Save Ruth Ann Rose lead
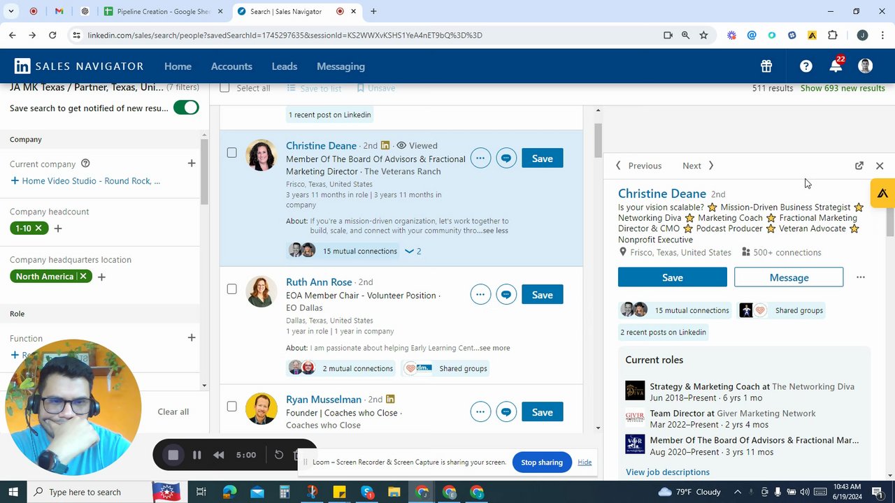Screen dimensions: 895x503 [x=542, y=295]
